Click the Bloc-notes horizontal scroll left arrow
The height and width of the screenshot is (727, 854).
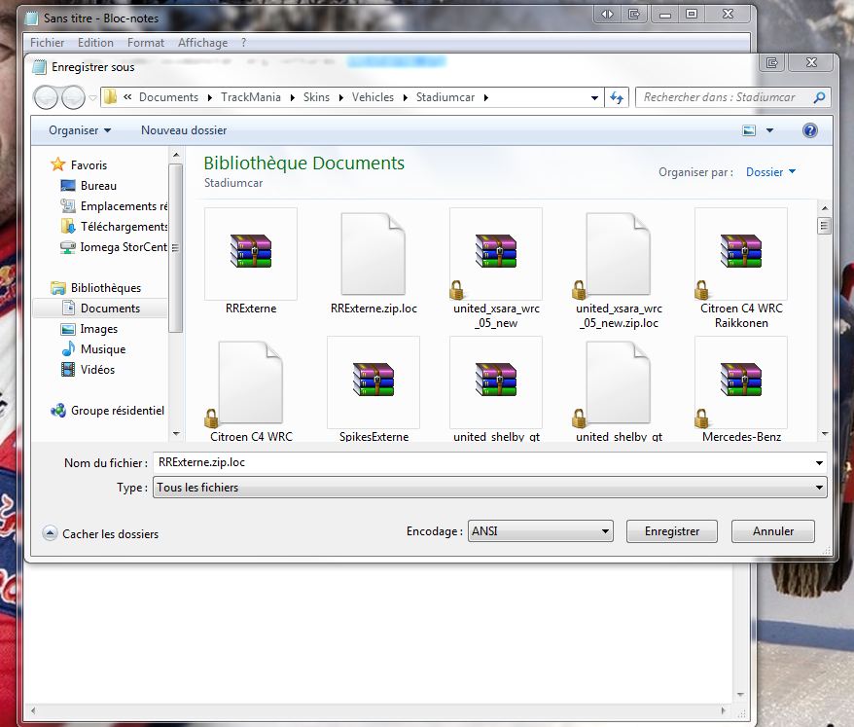point(34,710)
